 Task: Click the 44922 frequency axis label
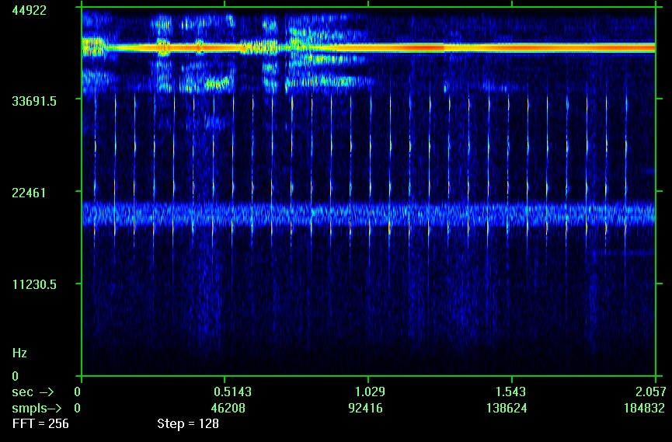pos(30,11)
